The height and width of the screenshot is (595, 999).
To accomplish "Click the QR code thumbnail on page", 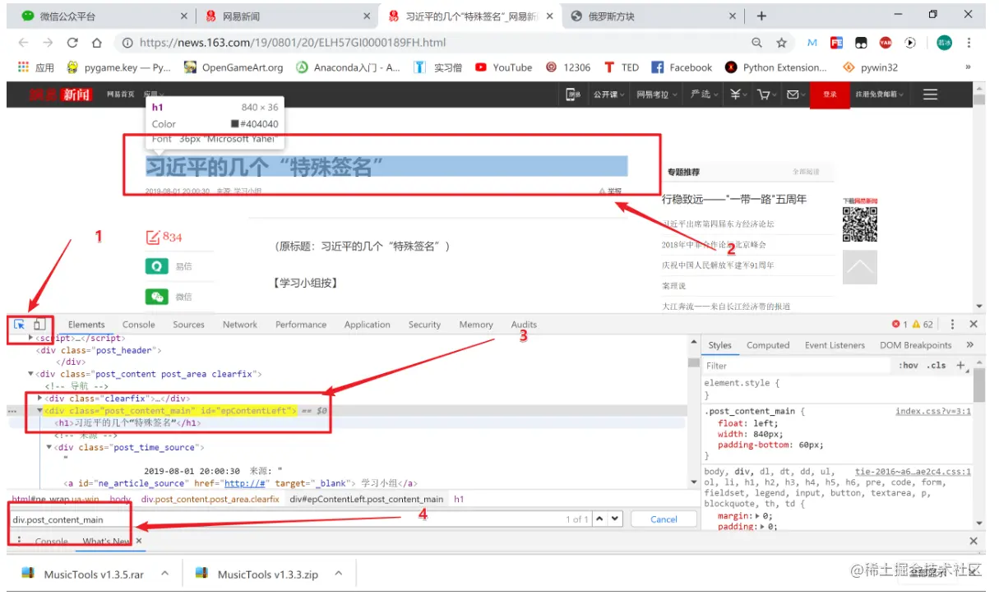I will 859,224.
